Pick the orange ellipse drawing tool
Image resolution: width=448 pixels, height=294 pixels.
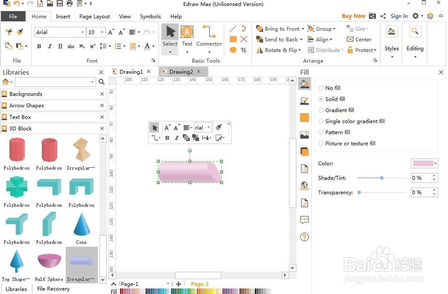[233, 50]
